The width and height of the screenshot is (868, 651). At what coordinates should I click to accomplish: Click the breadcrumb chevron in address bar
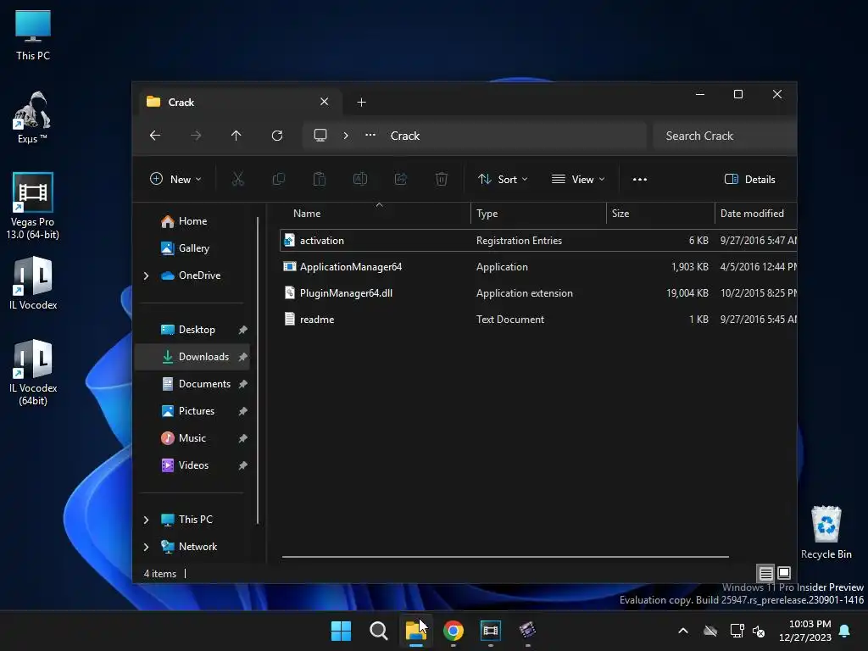point(346,136)
